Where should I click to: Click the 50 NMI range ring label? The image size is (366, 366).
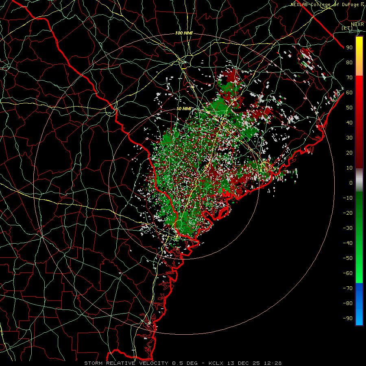coord(184,109)
